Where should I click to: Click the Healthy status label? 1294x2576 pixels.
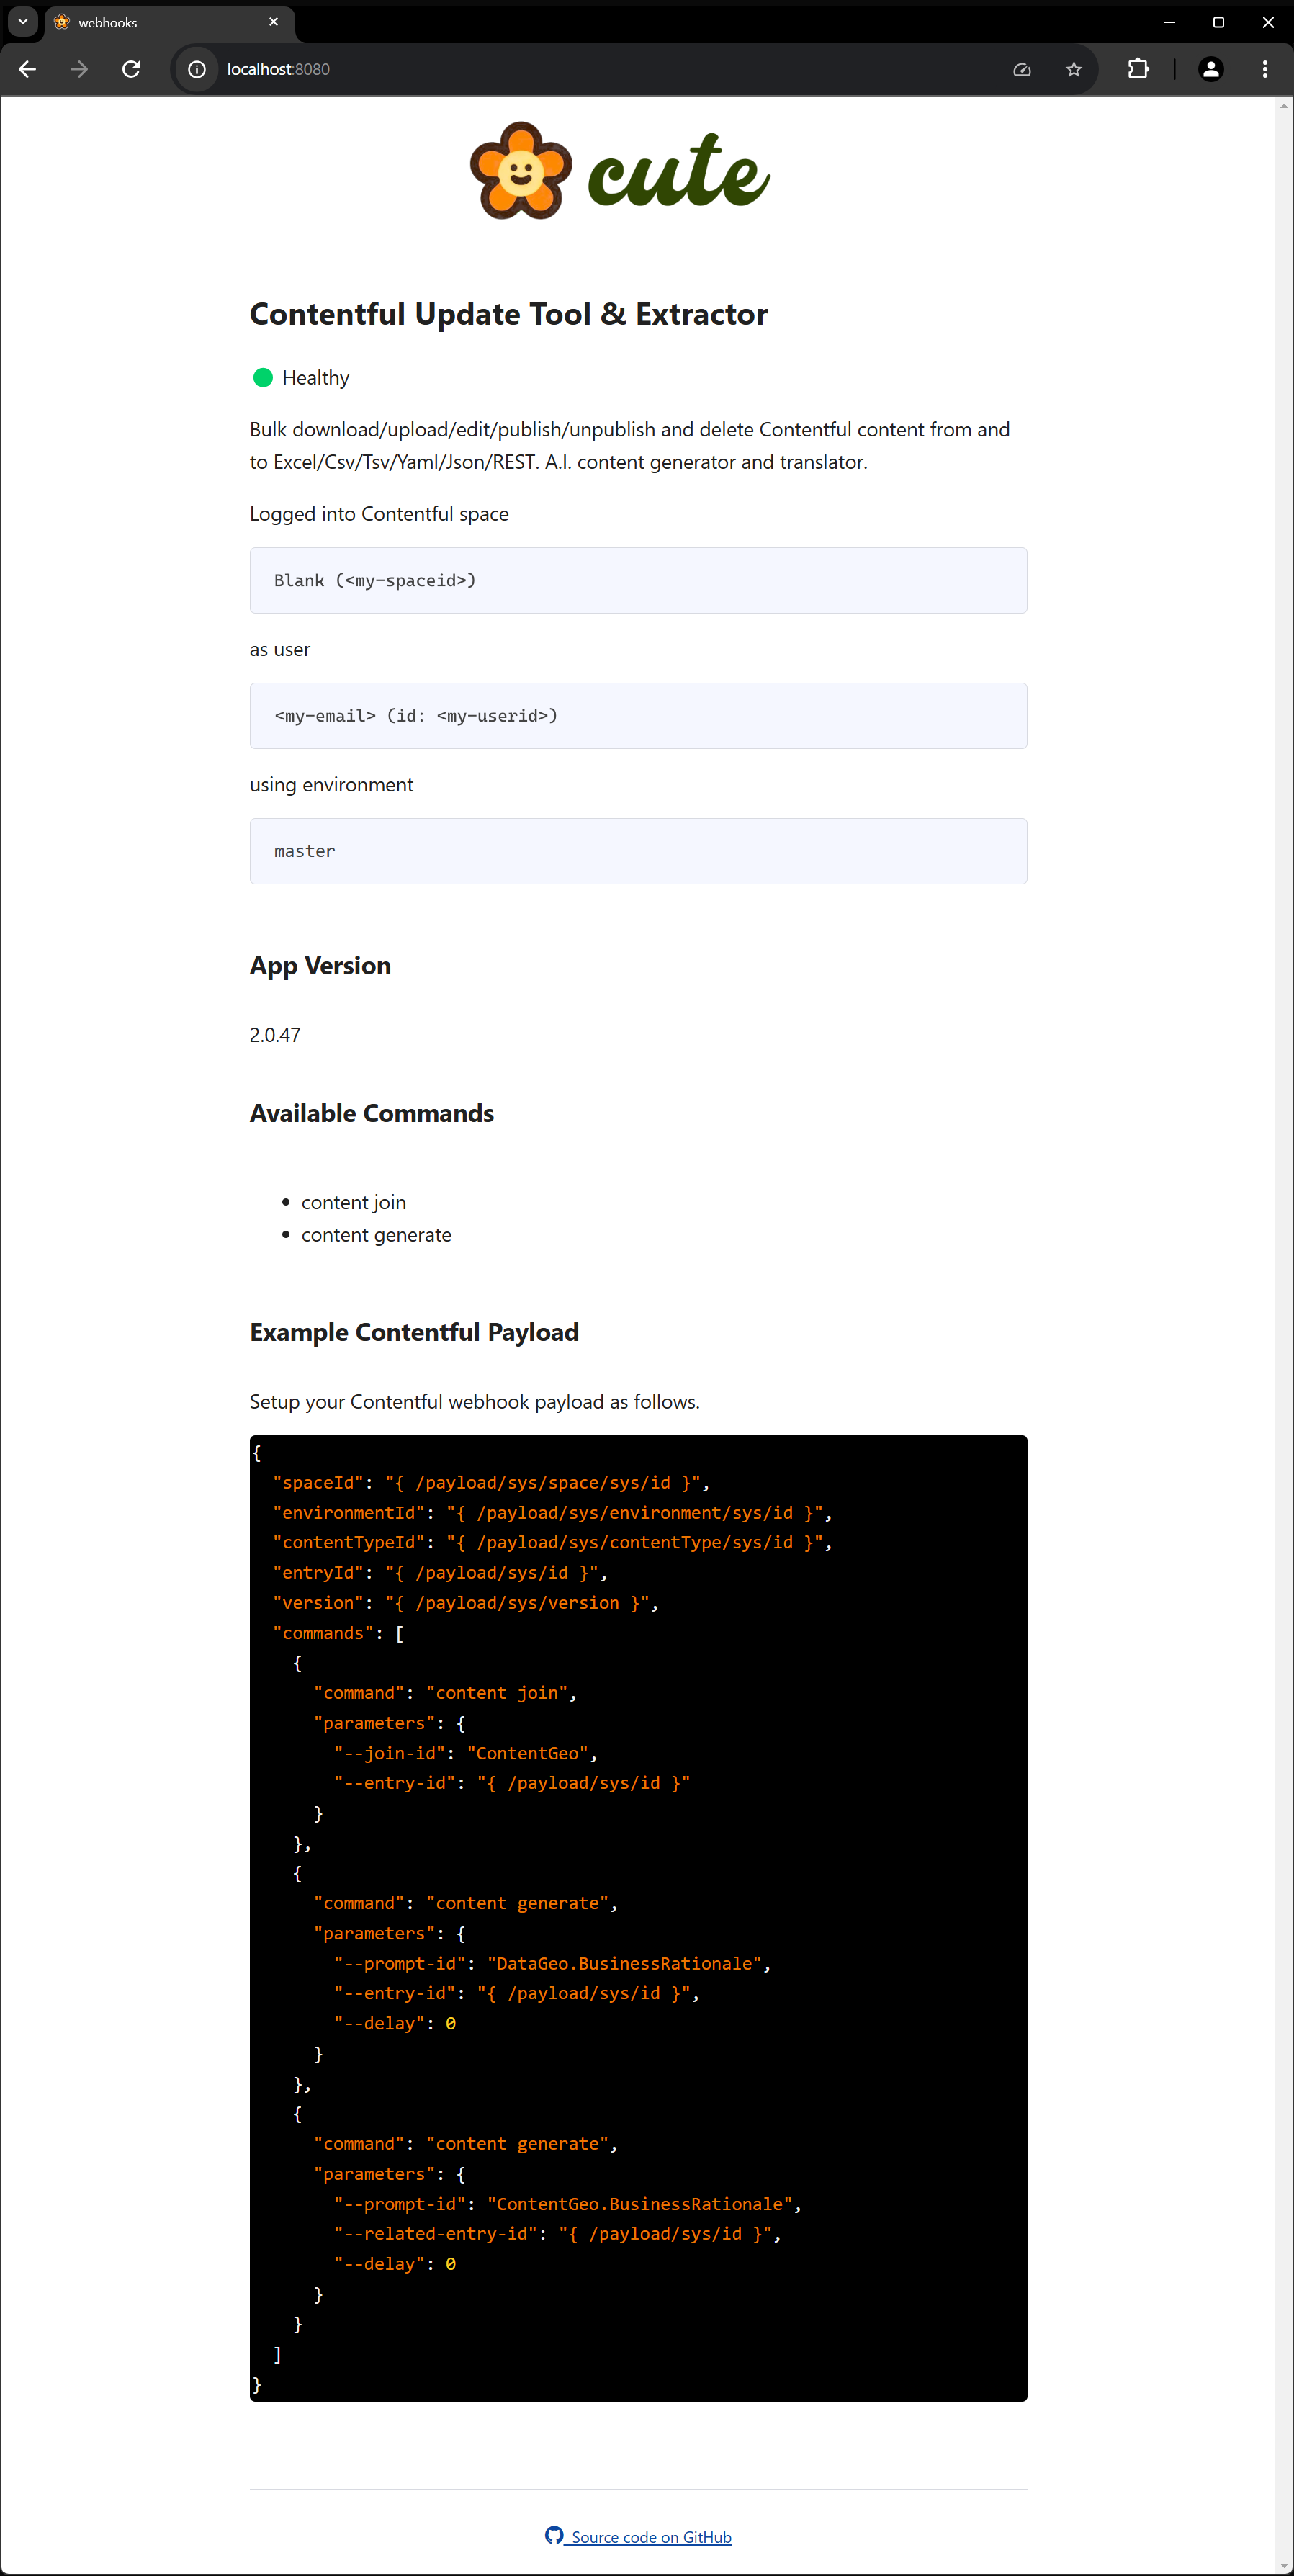(316, 377)
